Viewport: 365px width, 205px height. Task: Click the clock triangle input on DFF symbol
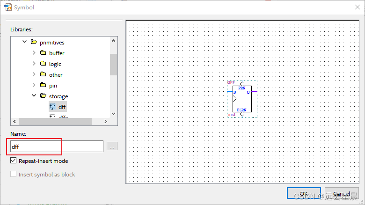pyautogui.click(x=234, y=99)
